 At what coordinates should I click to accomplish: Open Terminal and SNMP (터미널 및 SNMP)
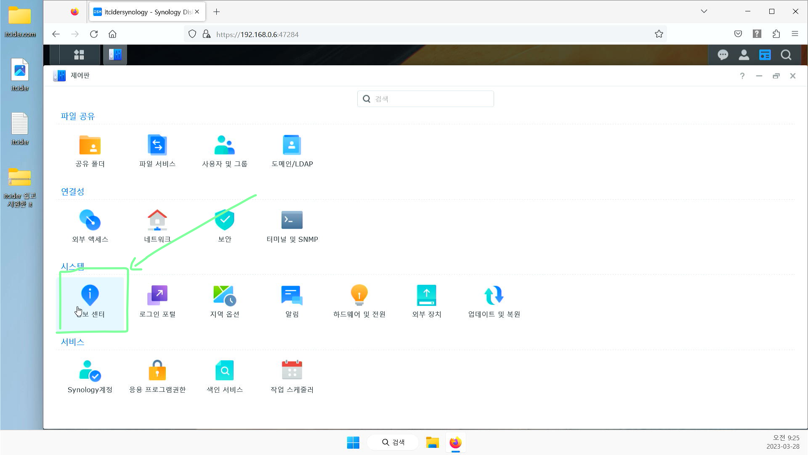[292, 220]
